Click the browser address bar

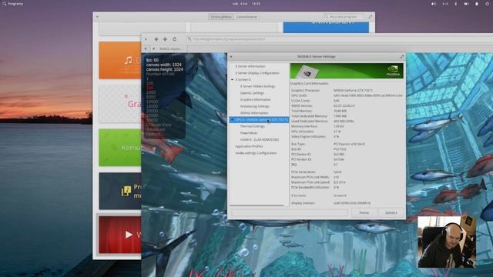click(340, 39)
